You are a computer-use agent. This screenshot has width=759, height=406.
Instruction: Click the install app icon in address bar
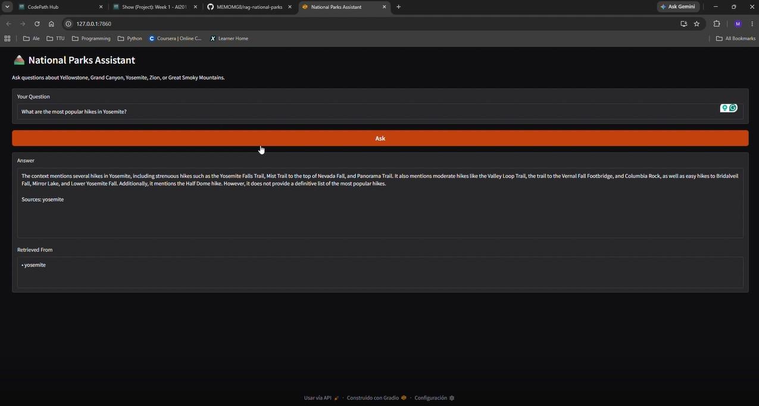(683, 24)
